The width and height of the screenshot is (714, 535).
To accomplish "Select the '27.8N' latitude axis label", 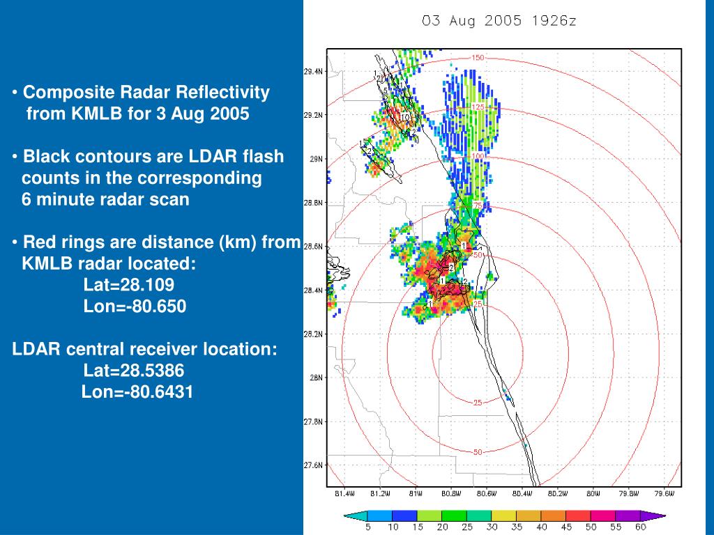I will click(313, 421).
